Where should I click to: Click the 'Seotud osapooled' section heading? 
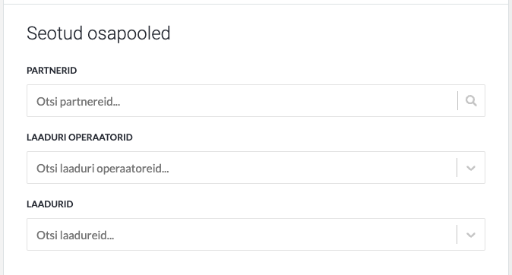point(99,33)
